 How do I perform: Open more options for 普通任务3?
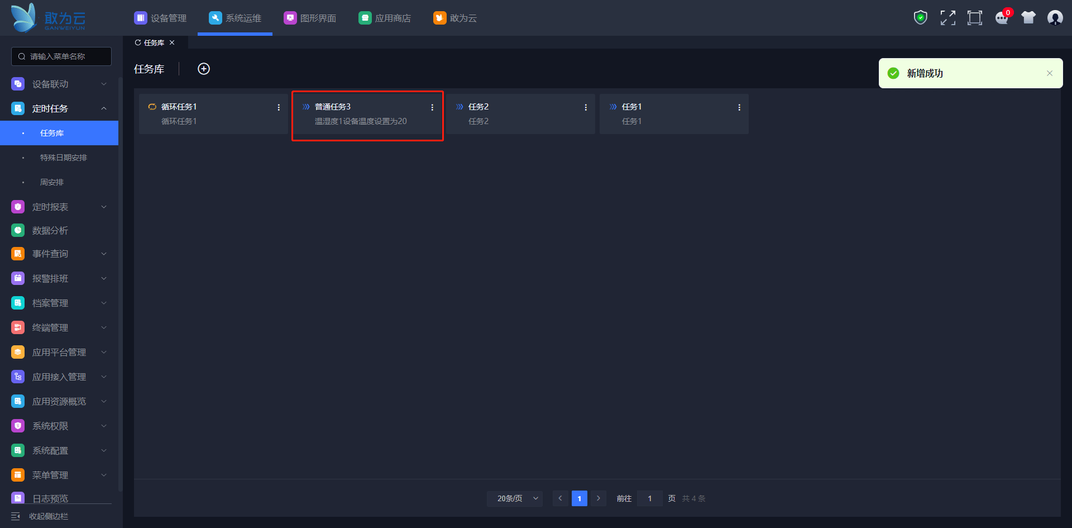tap(432, 107)
